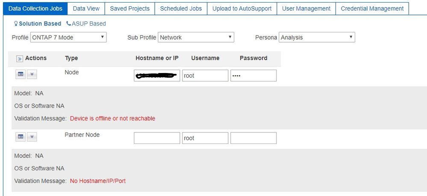Expand the Node row details chevron
This screenshot has width=427, height=196.
(32, 74)
